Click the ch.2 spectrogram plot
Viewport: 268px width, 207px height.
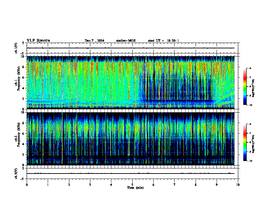[131, 139]
